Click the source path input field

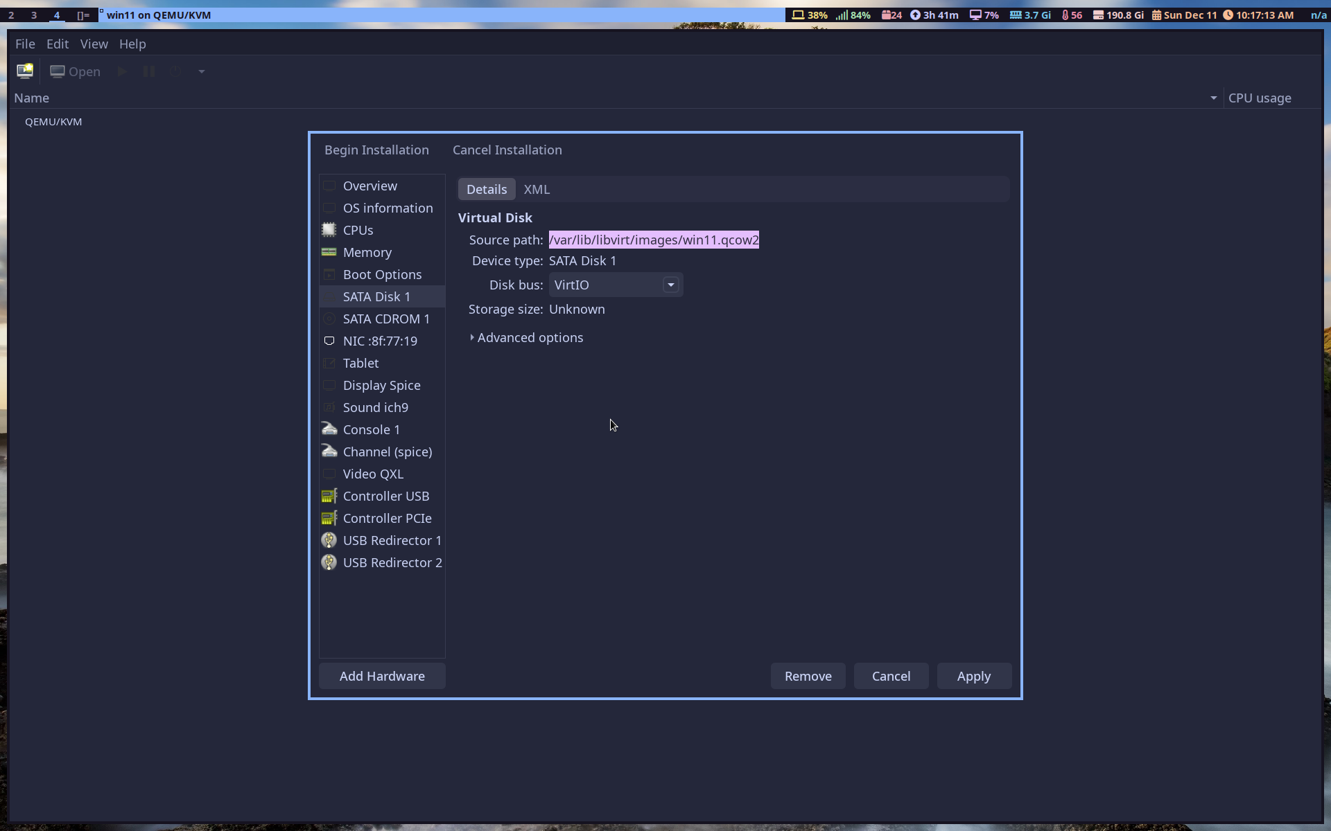coord(654,240)
